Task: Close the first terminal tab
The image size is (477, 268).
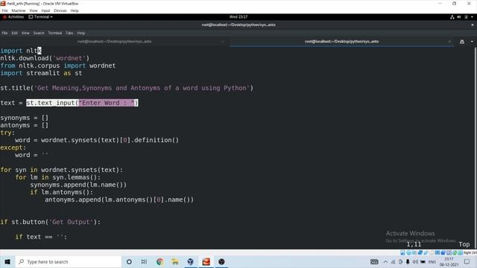Action: [x=222, y=42]
